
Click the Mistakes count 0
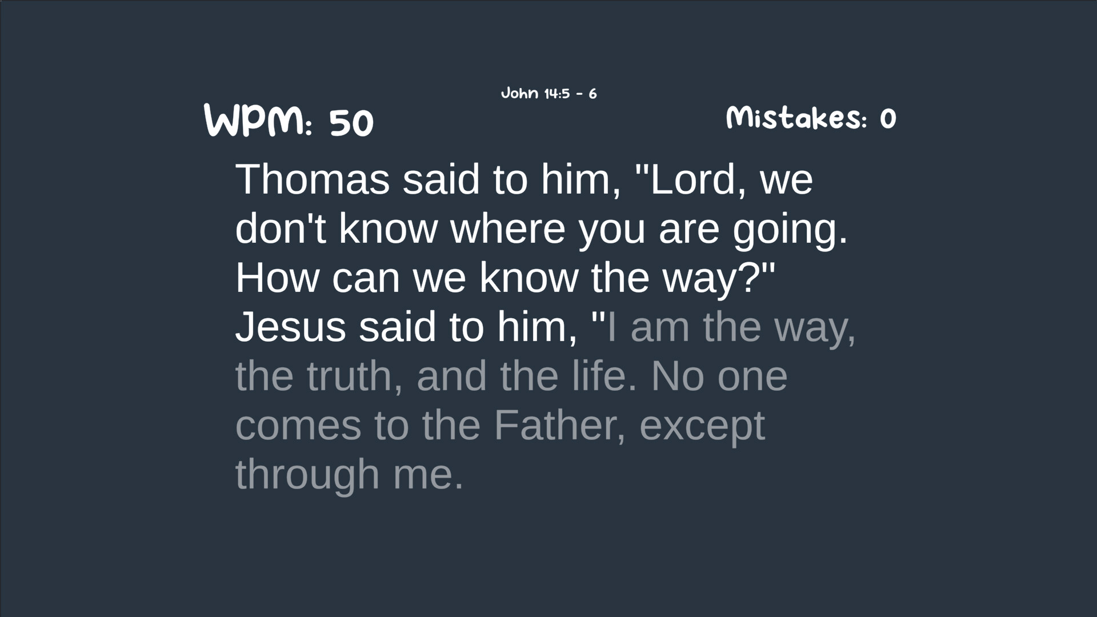888,119
